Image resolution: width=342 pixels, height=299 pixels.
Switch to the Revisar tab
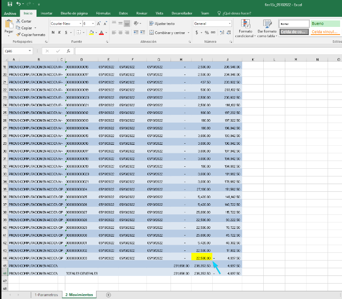tap(142, 13)
